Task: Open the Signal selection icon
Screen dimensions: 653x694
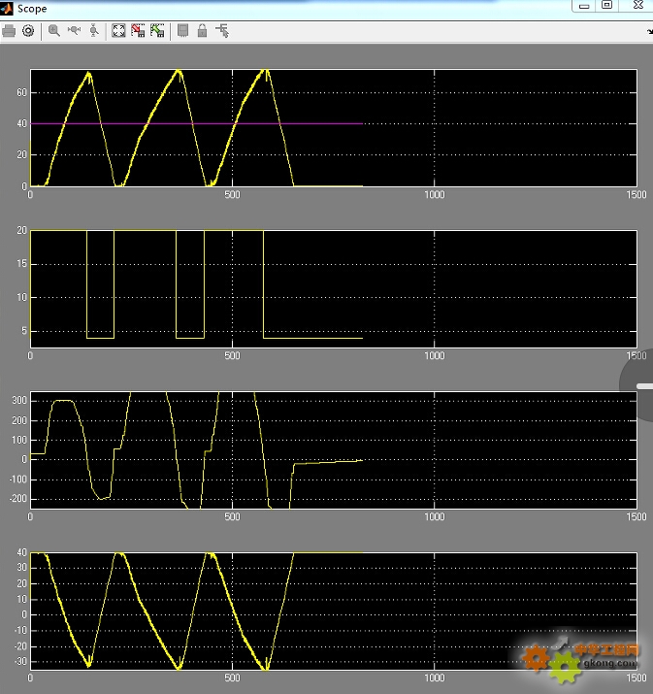Action: coord(222,30)
